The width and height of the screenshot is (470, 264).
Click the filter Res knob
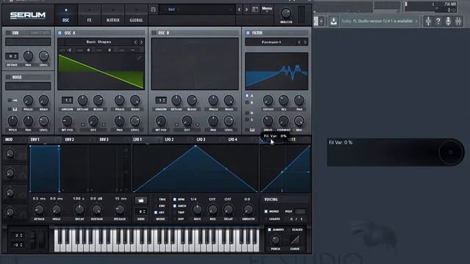pos(283,100)
